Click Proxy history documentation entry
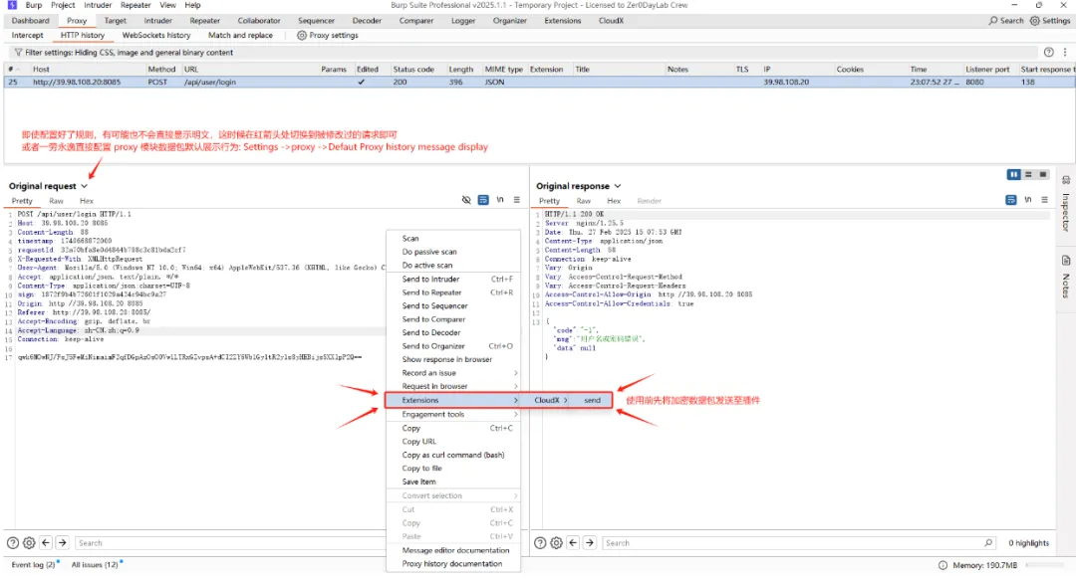The height and width of the screenshot is (582, 1076). pyautogui.click(x=452, y=563)
